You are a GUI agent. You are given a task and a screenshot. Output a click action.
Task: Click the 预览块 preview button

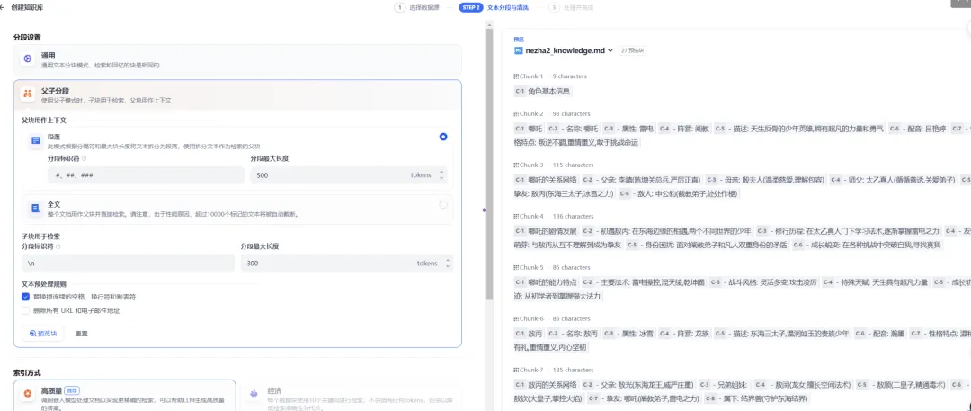[43, 334]
